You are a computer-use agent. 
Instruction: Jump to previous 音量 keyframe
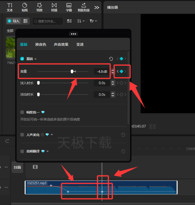tap(118, 71)
